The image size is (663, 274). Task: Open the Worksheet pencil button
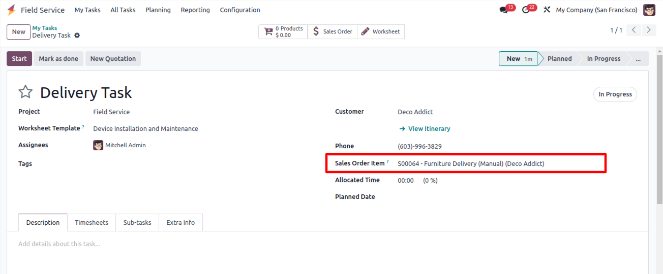[381, 31]
